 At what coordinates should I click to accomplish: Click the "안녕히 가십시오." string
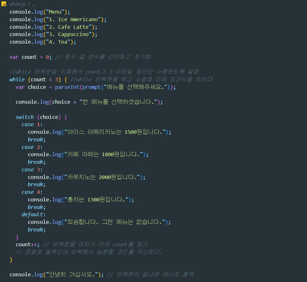click(x=72, y=274)
